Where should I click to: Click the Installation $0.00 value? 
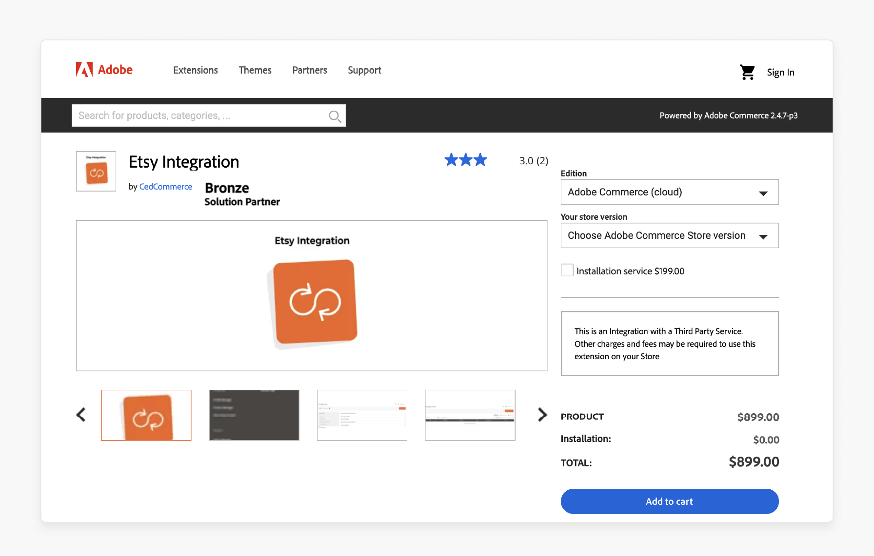point(766,440)
